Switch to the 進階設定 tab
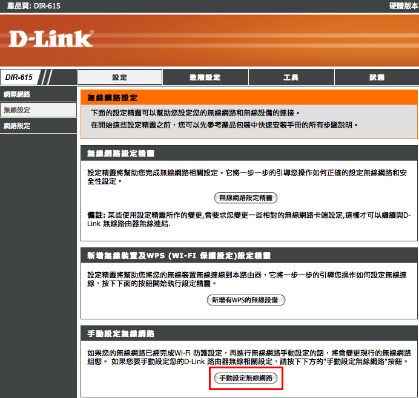Screen dimensions: 419x398 point(205,77)
